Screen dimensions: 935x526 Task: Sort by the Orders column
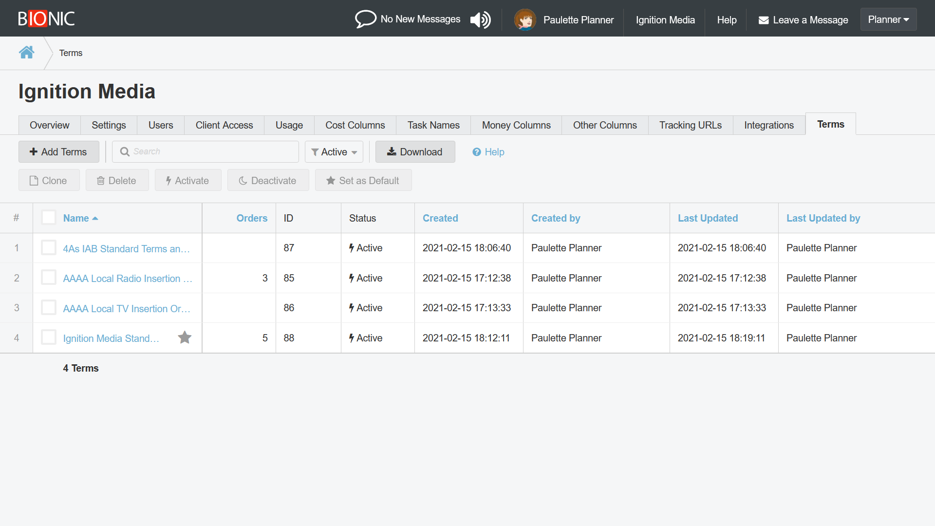[x=252, y=218]
